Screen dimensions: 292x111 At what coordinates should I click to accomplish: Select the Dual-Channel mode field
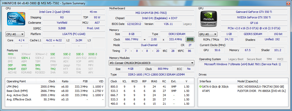click(x=149, y=45)
